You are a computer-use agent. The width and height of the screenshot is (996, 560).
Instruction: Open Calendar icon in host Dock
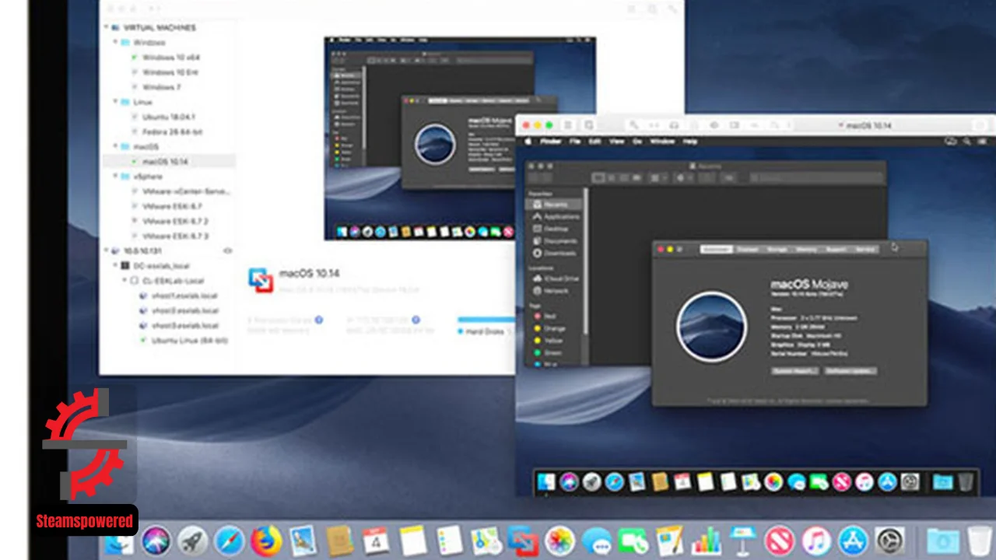[x=376, y=540]
